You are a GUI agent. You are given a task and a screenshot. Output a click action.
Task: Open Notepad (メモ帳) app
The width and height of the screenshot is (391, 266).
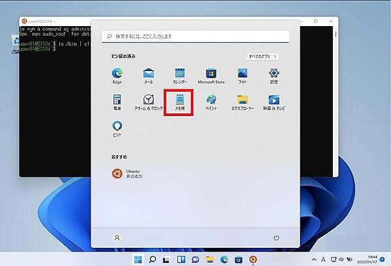point(180,102)
